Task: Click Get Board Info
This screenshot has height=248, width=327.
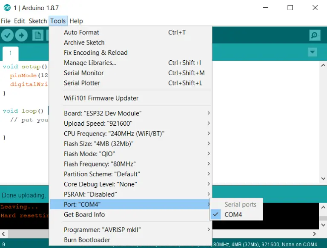Action: pos(131,214)
